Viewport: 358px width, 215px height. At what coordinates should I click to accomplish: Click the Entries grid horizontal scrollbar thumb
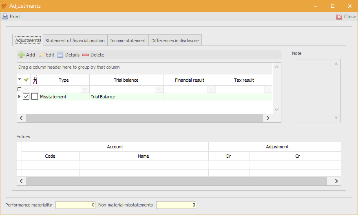176,181
